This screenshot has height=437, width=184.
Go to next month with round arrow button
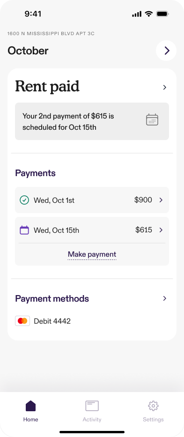pyautogui.click(x=166, y=51)
